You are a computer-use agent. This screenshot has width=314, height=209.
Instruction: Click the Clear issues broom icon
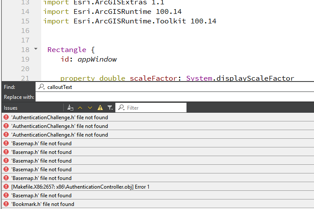70,108
